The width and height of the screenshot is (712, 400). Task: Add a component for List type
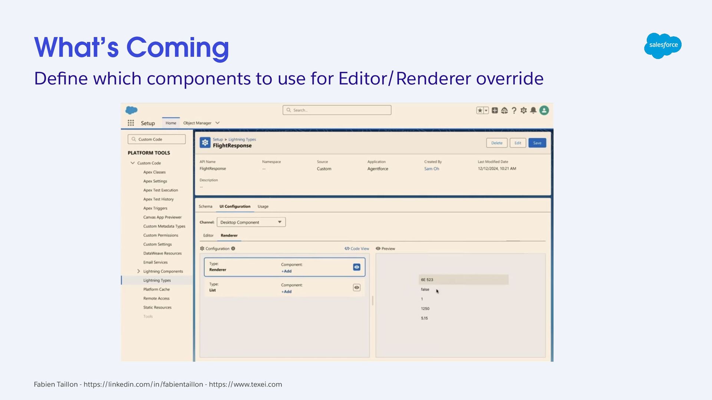(286, 292)
